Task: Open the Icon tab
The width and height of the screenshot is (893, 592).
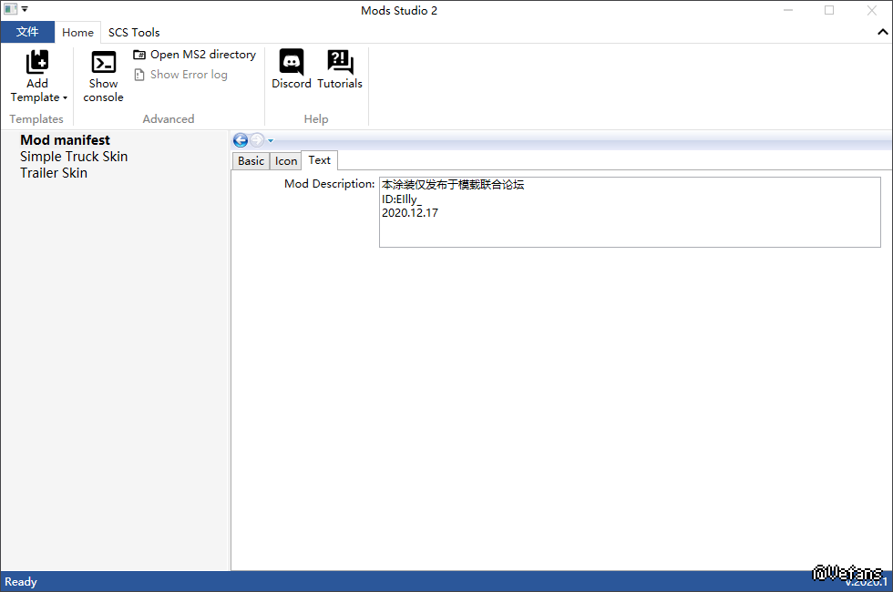Action: point(286,161)
